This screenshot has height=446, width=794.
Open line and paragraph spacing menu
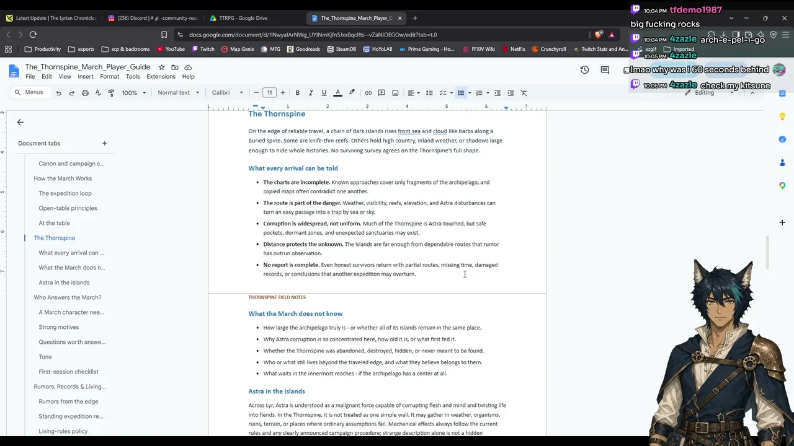coord(429,93)
